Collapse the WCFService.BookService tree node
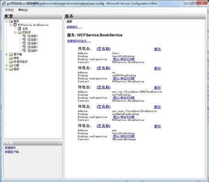 11,25
